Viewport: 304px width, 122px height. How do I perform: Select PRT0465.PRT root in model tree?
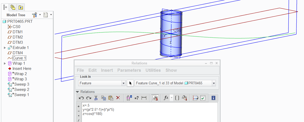point(17,21)
